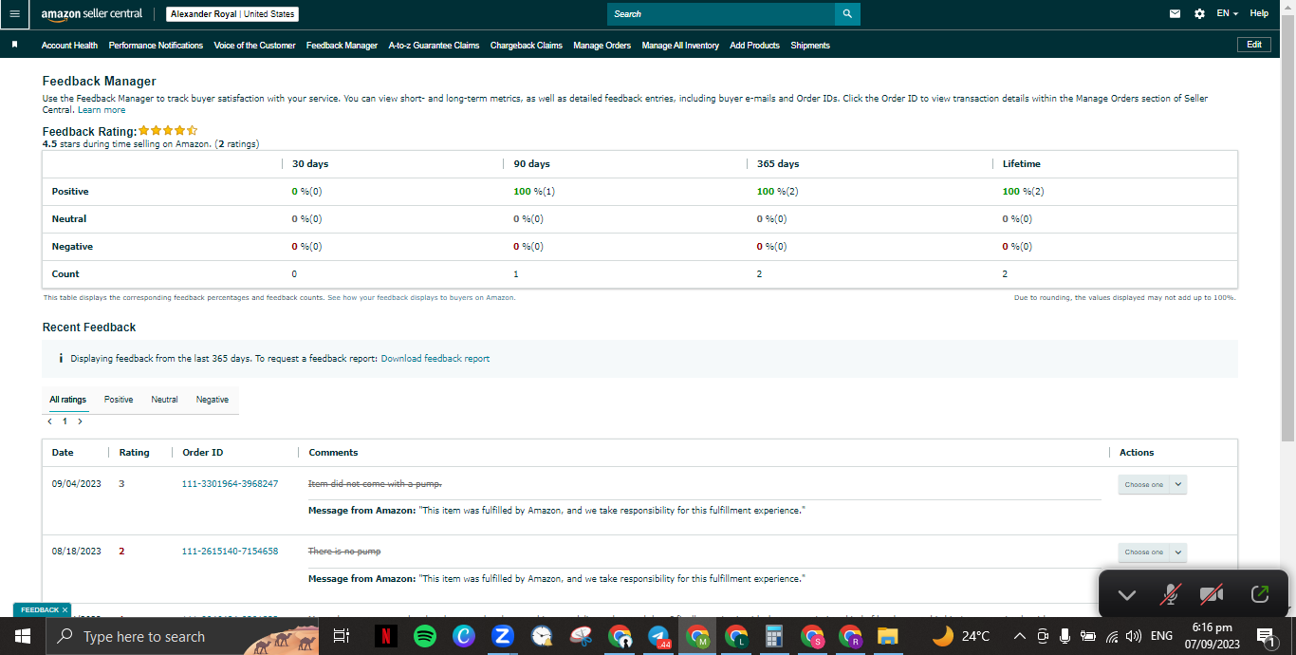
Task: Open Spotify from taskbar
Action: [x=425, y=636]
